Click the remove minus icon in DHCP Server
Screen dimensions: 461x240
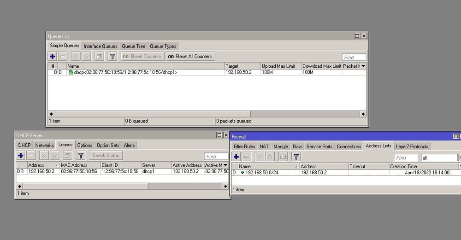(x=31, y=156)
